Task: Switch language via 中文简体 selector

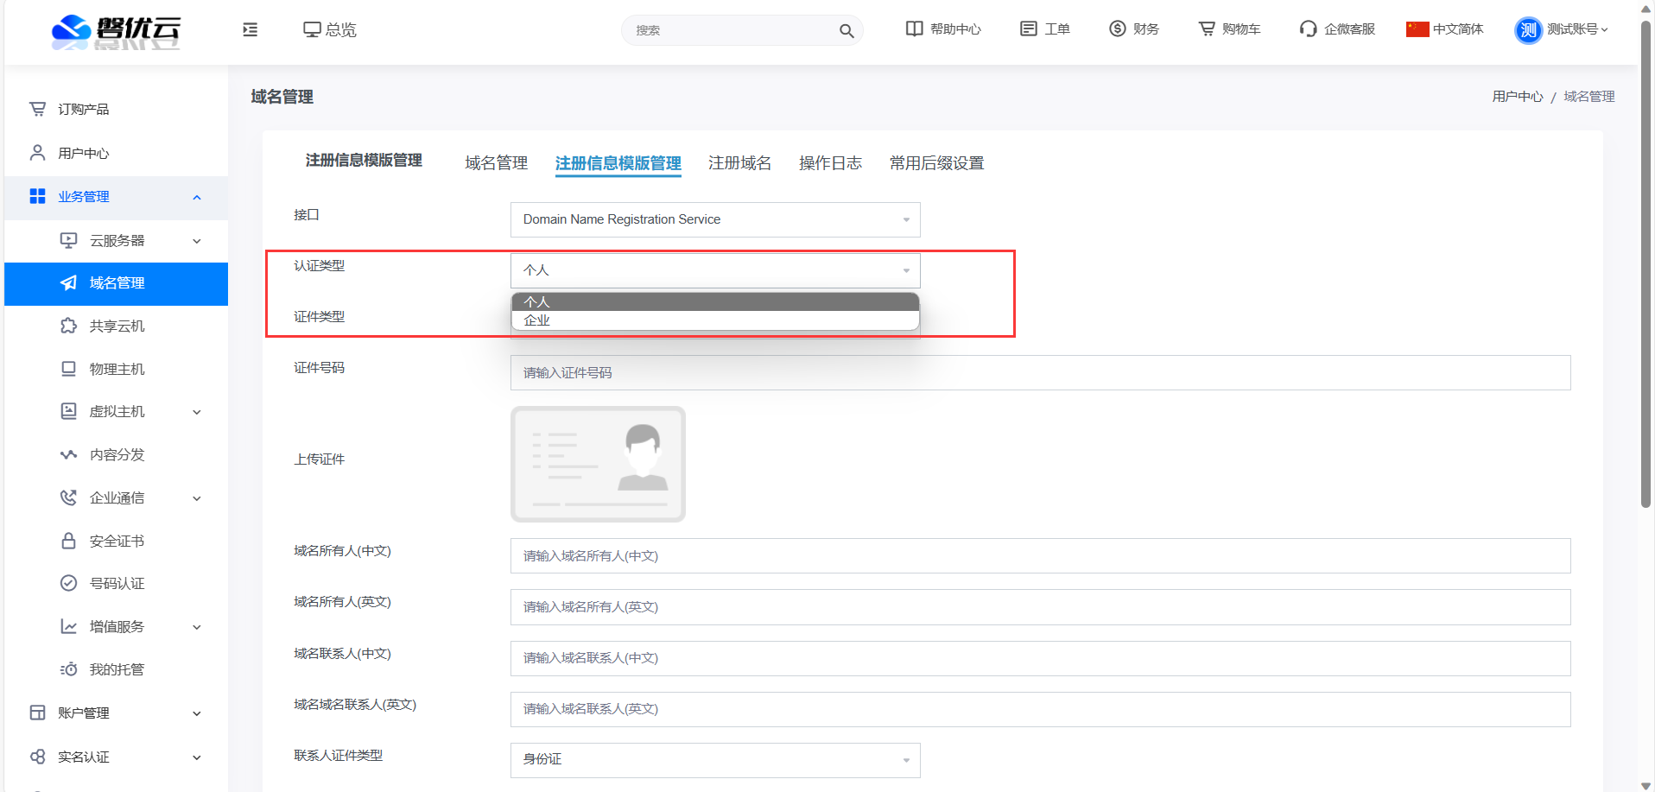Action: tap(1445, 29)
